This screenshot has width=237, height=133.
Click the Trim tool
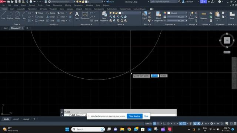pos(61,13)
